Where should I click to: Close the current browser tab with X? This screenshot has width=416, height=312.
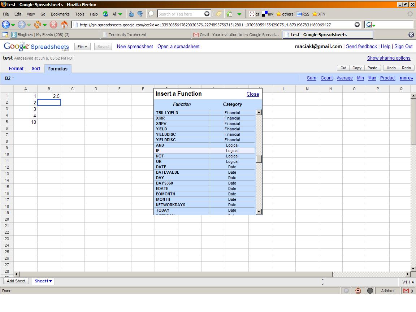pos(411,35)
